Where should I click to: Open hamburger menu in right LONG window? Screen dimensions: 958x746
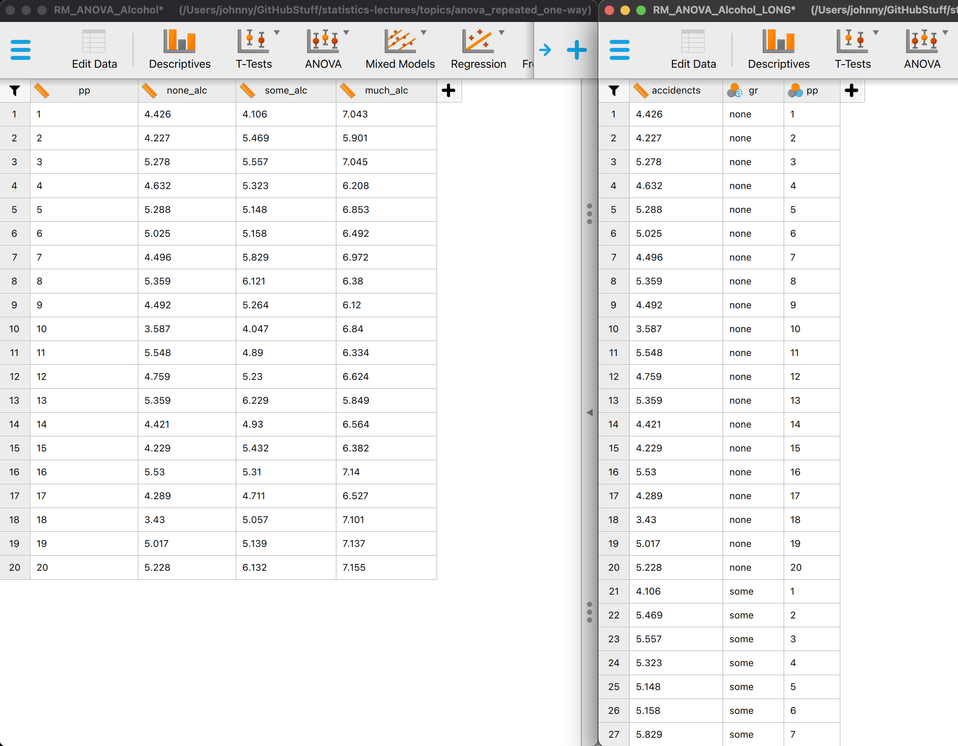619,49
